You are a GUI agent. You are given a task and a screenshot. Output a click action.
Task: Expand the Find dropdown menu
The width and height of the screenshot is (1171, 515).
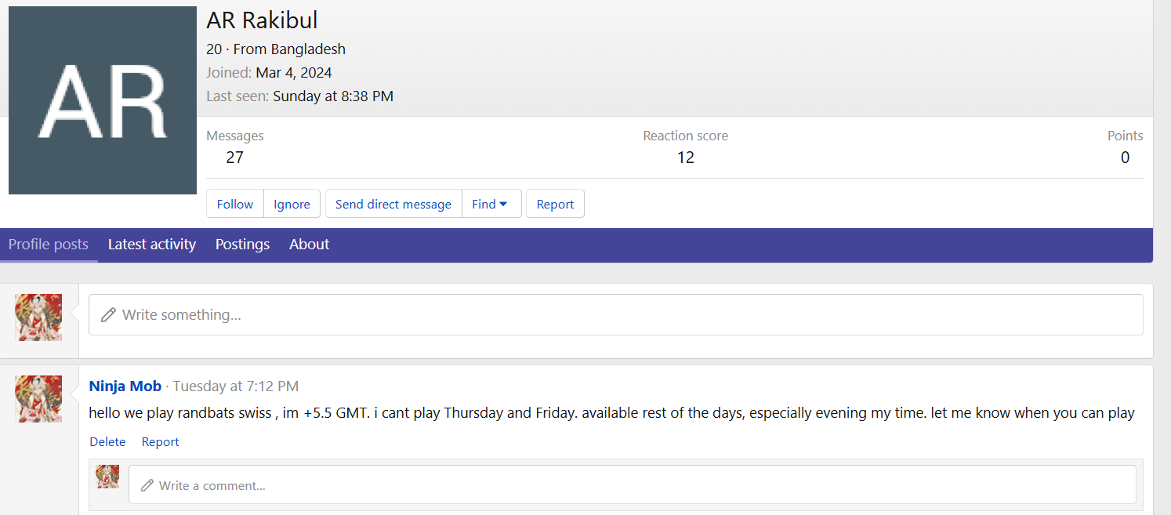(491, 204)
